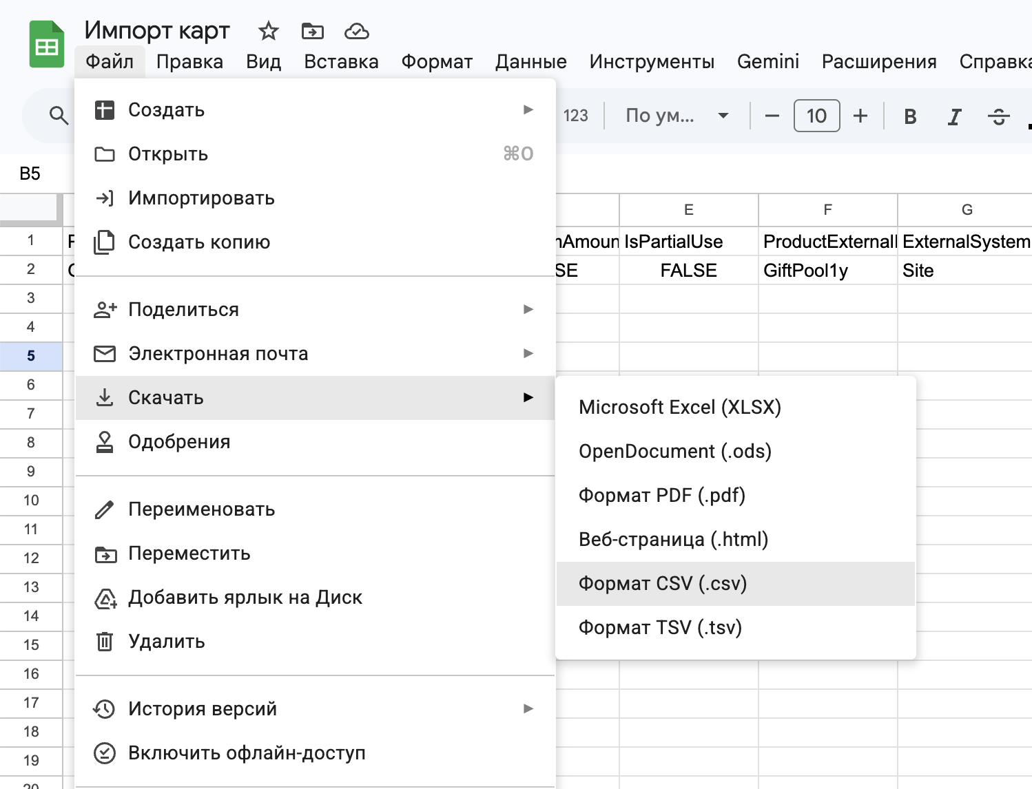This screenshot has height=789, width=1032.
Task: Download as Формат PDF (.pdf)
Action: click(x=736, y=496)
